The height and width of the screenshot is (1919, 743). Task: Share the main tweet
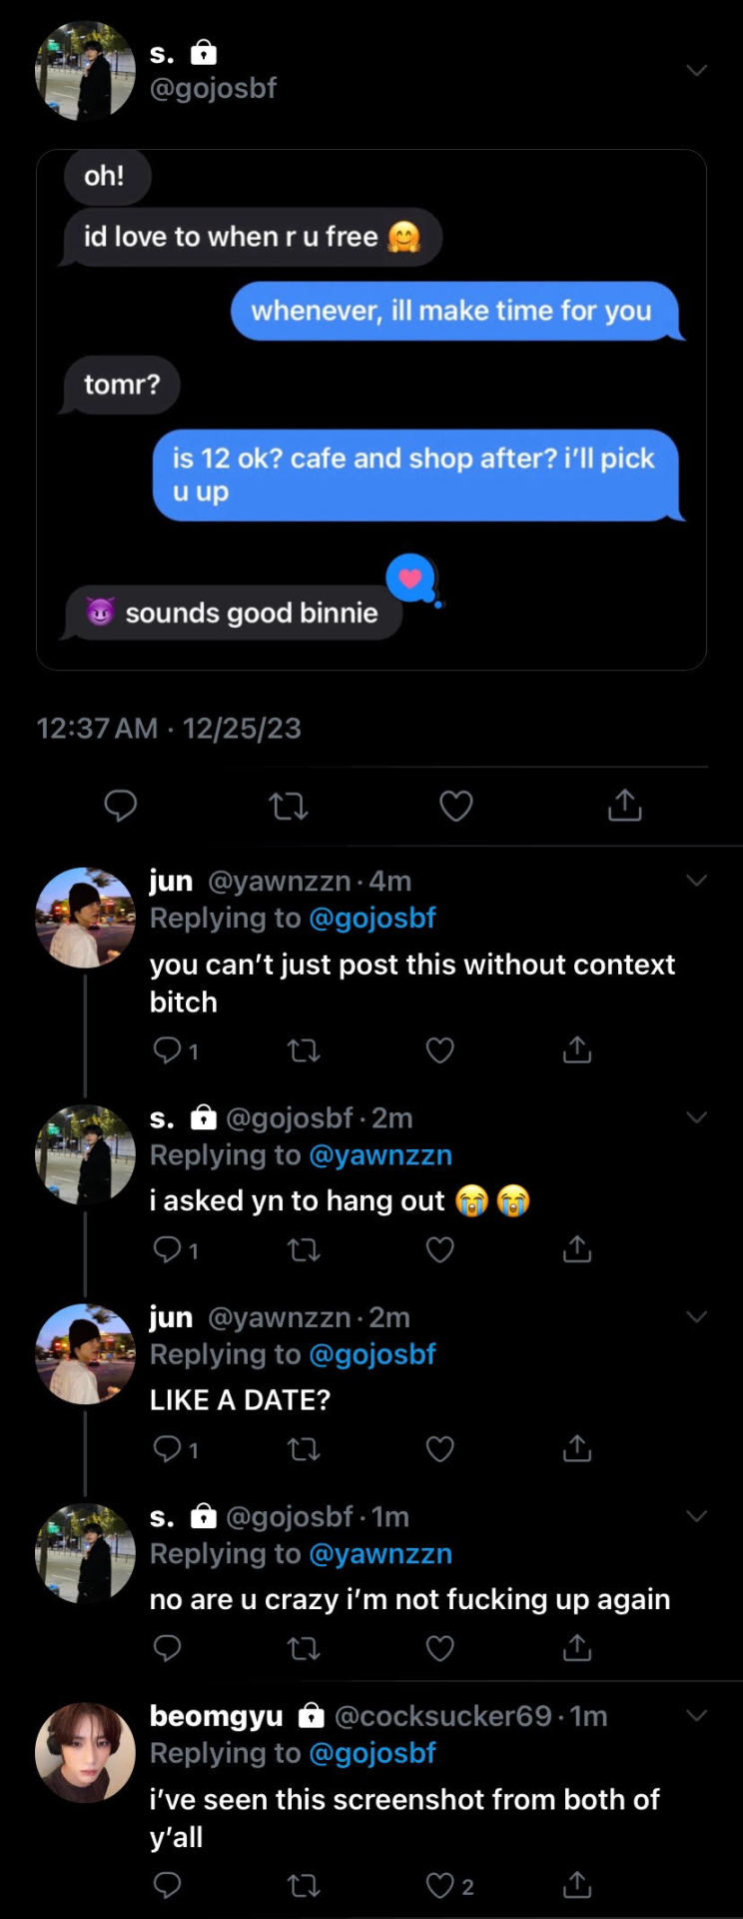(x=625, y=805)
